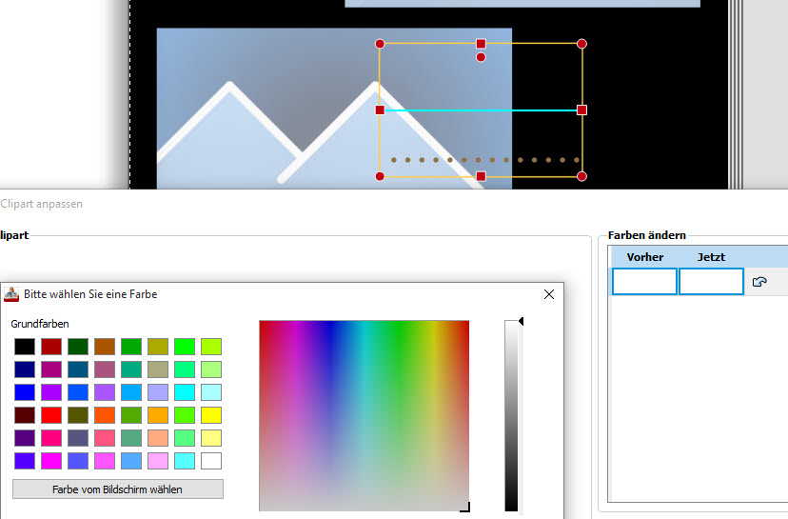Pick the olive swatch in top row
Image resolution: width=788 pixels, height=519 pixels.
click(x=158, y=347)
